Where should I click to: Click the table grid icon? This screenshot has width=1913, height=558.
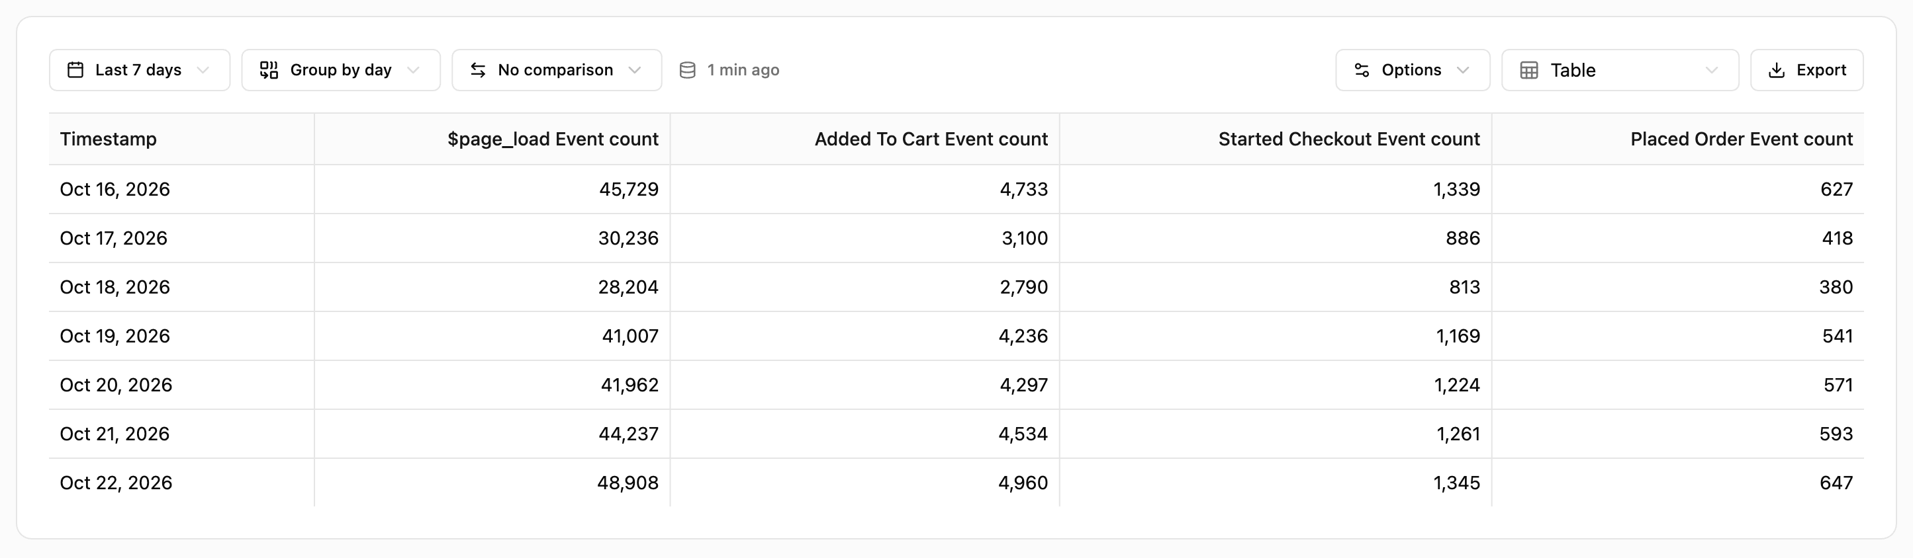click(x=1529, y=70)
